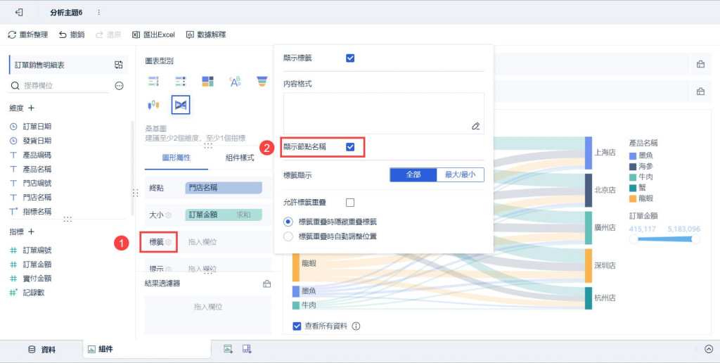Open the 提示 settings gear
720x363 pixels.
click(169, 269)
